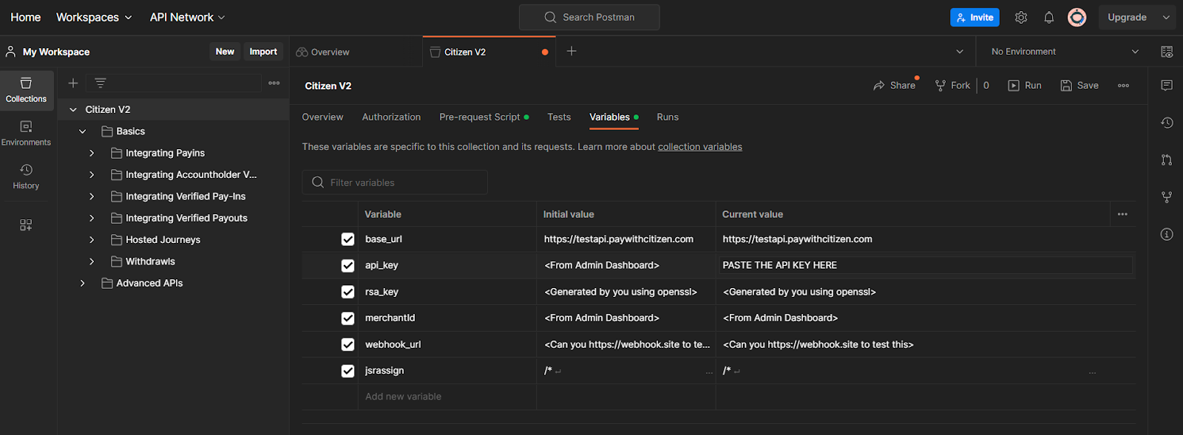
Task: Edit current value PASTE THE API KEY HERE
Action: pos(926,265)
